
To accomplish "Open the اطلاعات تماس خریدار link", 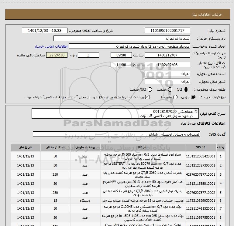I will tap(51, 46).
